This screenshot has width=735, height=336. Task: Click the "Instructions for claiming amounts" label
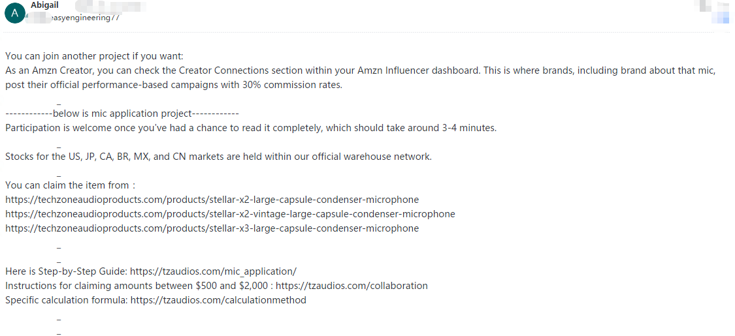135,286
